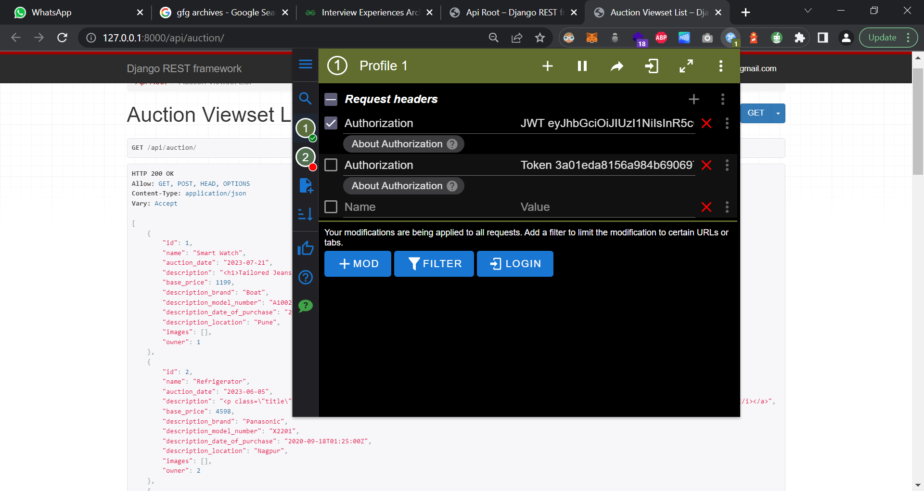The width and height of the screenshot is (924, 491).
Task: Click the Chrome Update button
Action: click(888, 38)
